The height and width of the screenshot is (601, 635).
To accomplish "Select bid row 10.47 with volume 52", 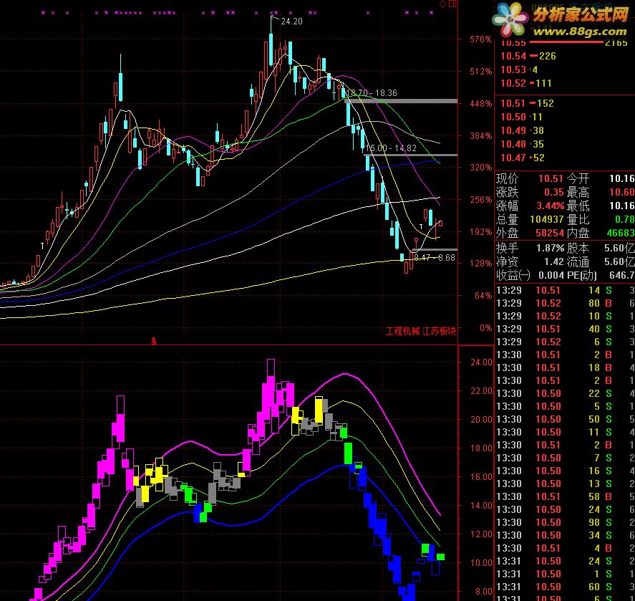I will point(522,158).
